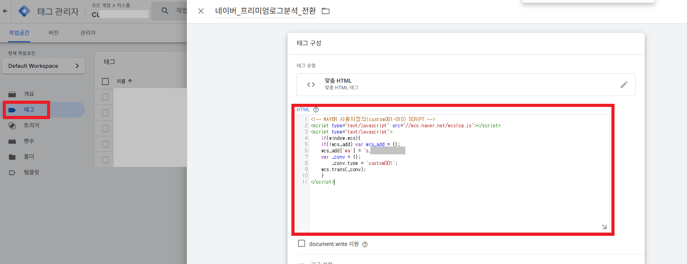Screen dimensions: 687x264
Task: Click the wcs.trans(_conv); code line
Action: tap(343, 169)
